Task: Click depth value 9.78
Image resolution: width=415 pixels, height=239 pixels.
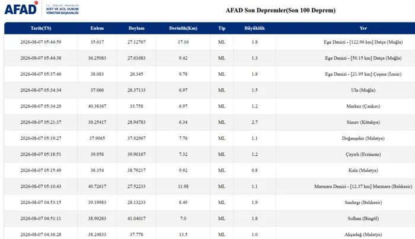Action: tap(183, 74)
